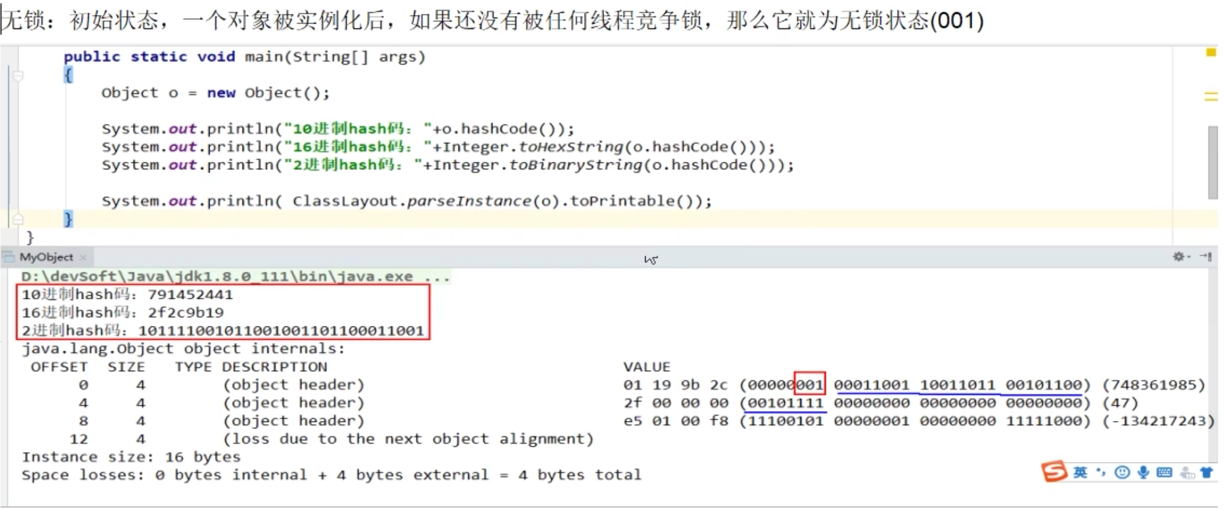Image resolution: width=1225 pixels, height=509 pixels.
Task: Select the MyObject run tab
Action: click(x=46, y=257)
